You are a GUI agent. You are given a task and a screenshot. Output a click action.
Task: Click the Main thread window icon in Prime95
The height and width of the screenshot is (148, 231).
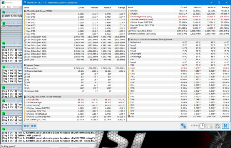point(4,12)
